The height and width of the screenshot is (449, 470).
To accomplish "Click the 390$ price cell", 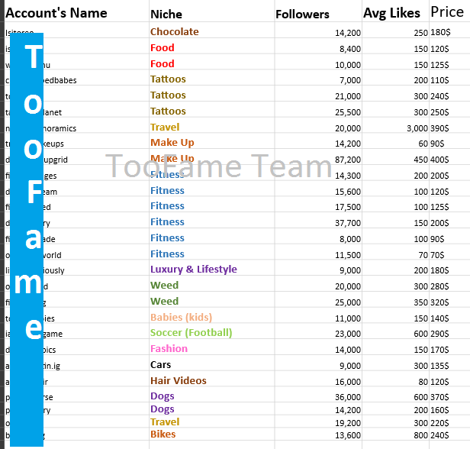I will pos(449,125).
